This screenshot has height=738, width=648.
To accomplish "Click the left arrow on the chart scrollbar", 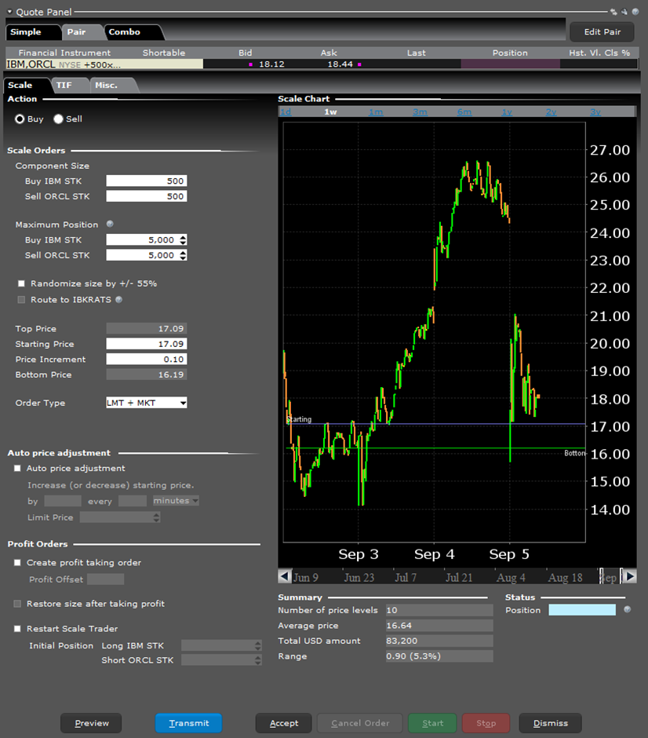I will click(x=284, y=575).
